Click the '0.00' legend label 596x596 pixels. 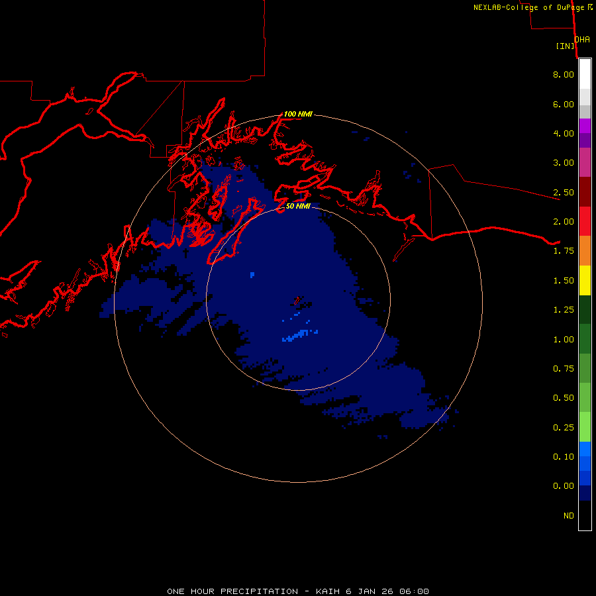pyautogui.click(x=564, y=486)
